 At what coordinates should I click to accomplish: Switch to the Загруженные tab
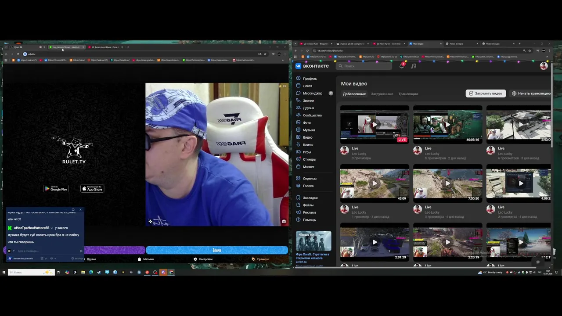coord(382,94)
